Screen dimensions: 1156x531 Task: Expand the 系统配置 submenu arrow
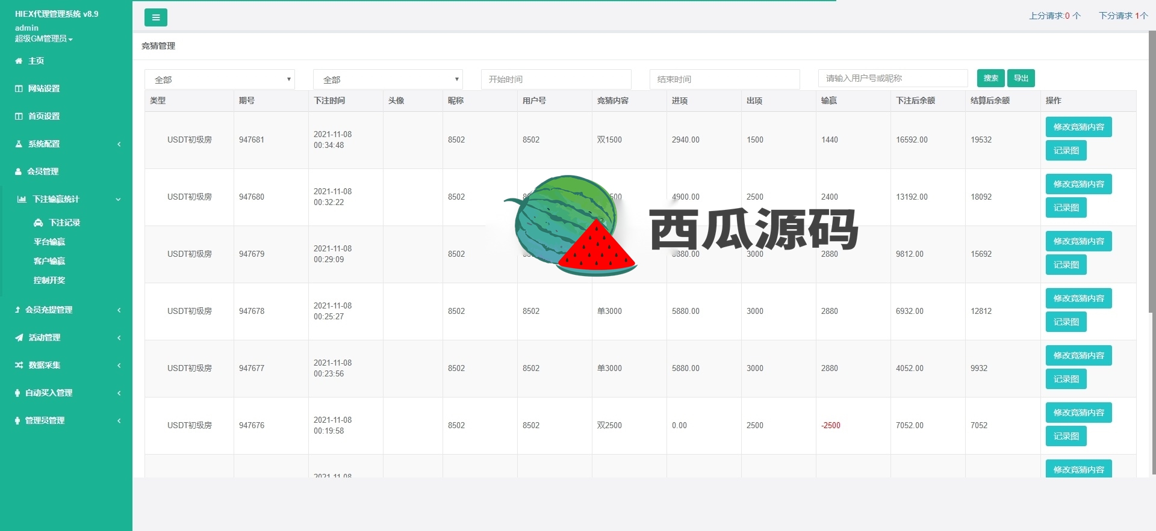(x=119, y=144)
